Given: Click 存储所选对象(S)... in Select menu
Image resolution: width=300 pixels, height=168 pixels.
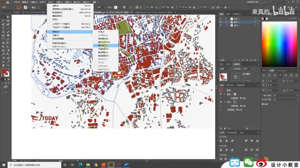Looking at the screenshot, I should (70, 43).
